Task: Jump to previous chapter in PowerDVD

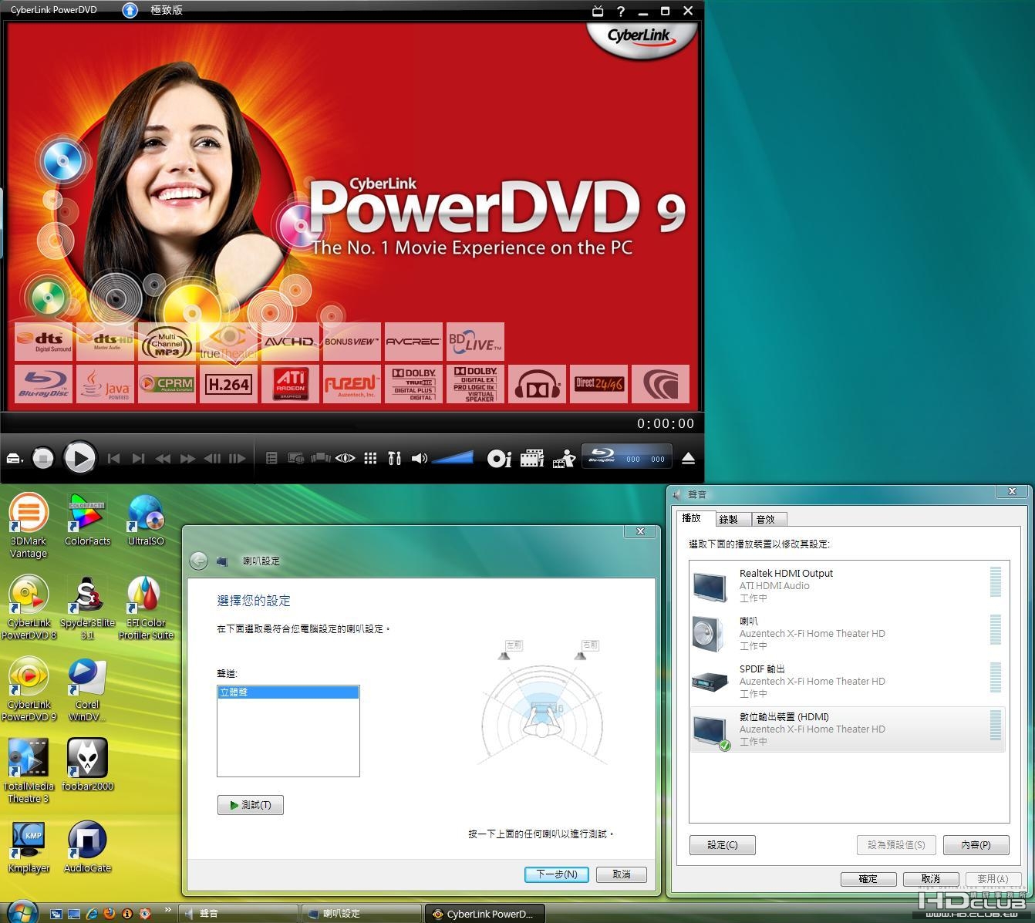Action: [113, 459]
